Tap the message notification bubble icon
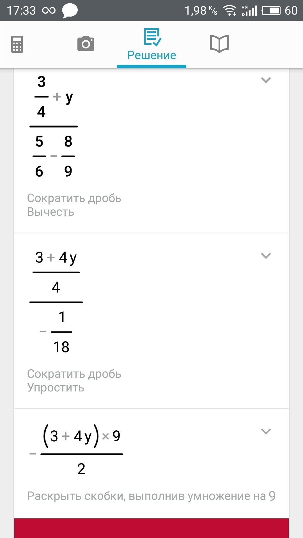The height and width of the screenshot is (538, 303). click(x=70, y=11)
